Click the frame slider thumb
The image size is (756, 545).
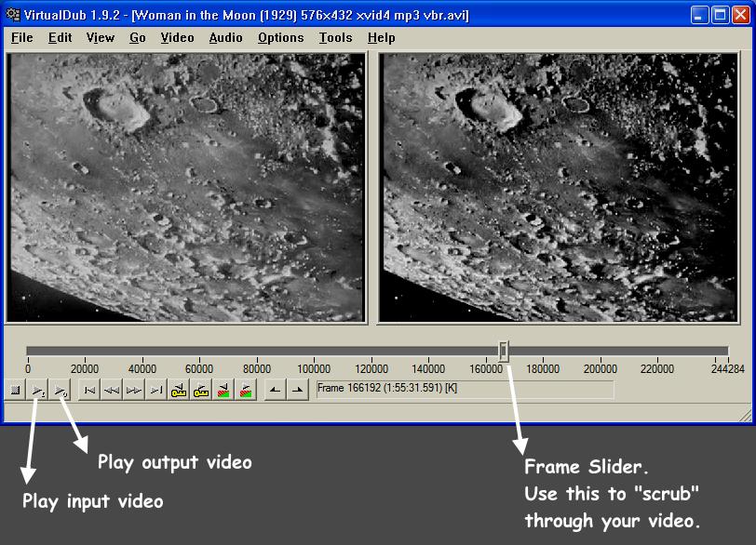pyautogui.click(x=504, y=352)
